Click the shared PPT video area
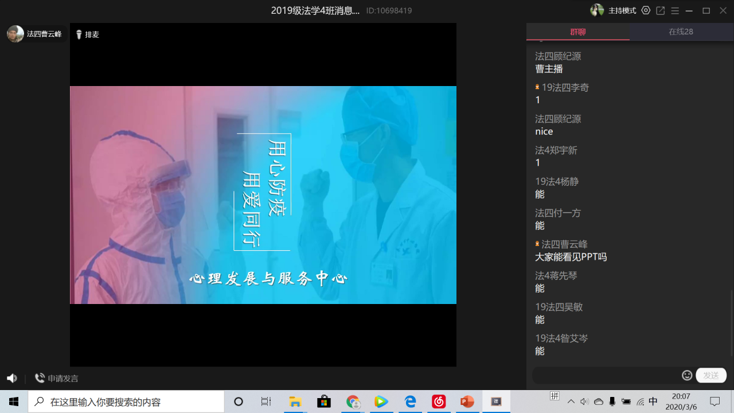The height and width of the screenshot is (413, 734). coord(263,195)
